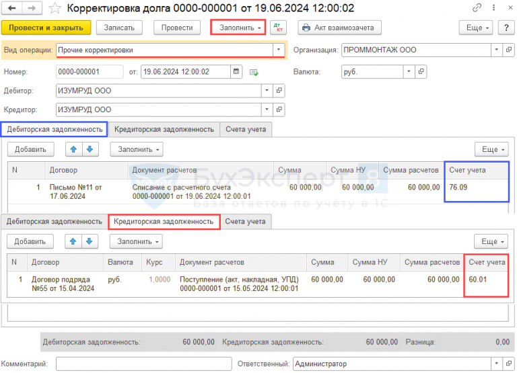Expand Дебитор dropdown list
The image size is (517, 373).
[x=267, y=91]
